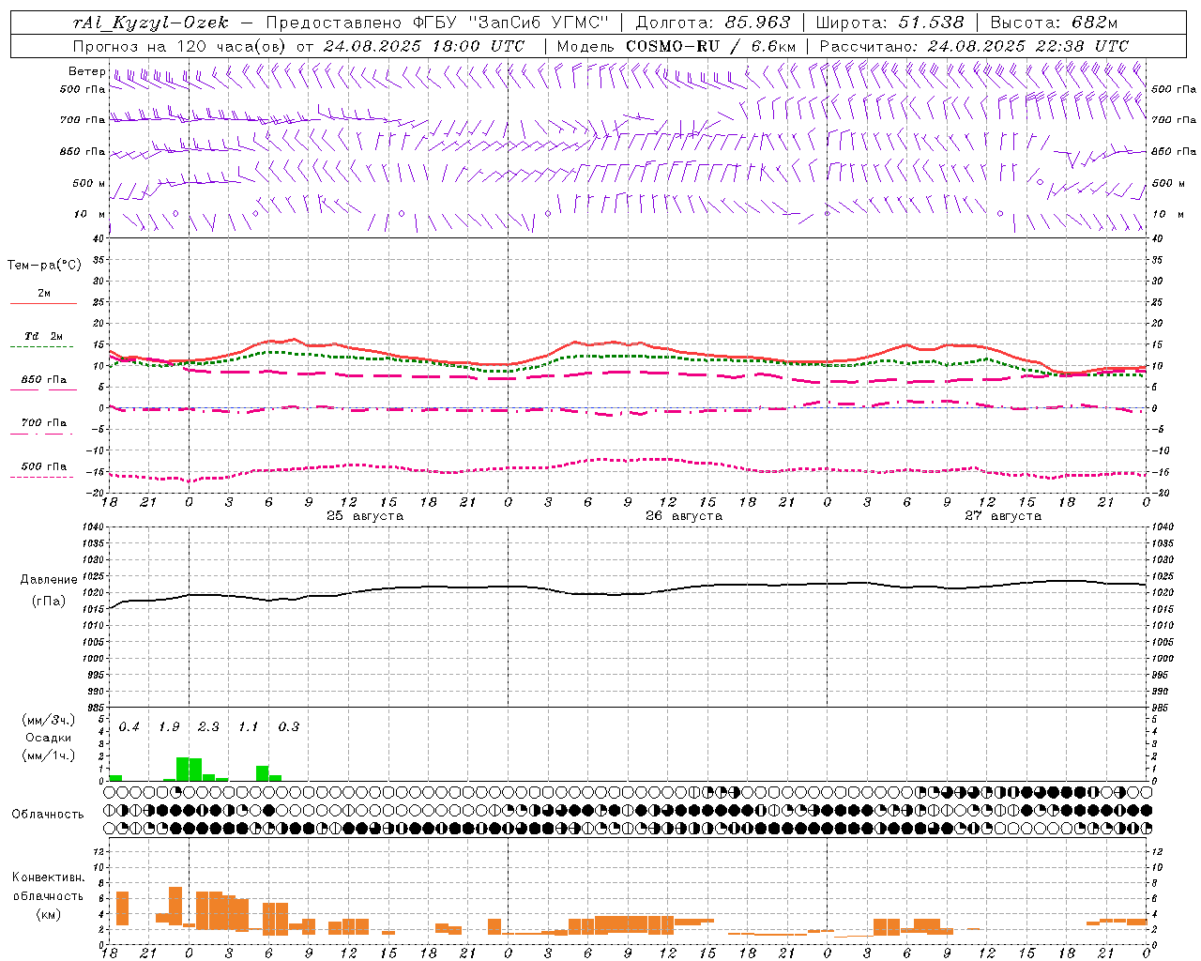1201x961 pixels.
Task: Click the solid red 2м legend line
Action: click(x=43, y=303)
